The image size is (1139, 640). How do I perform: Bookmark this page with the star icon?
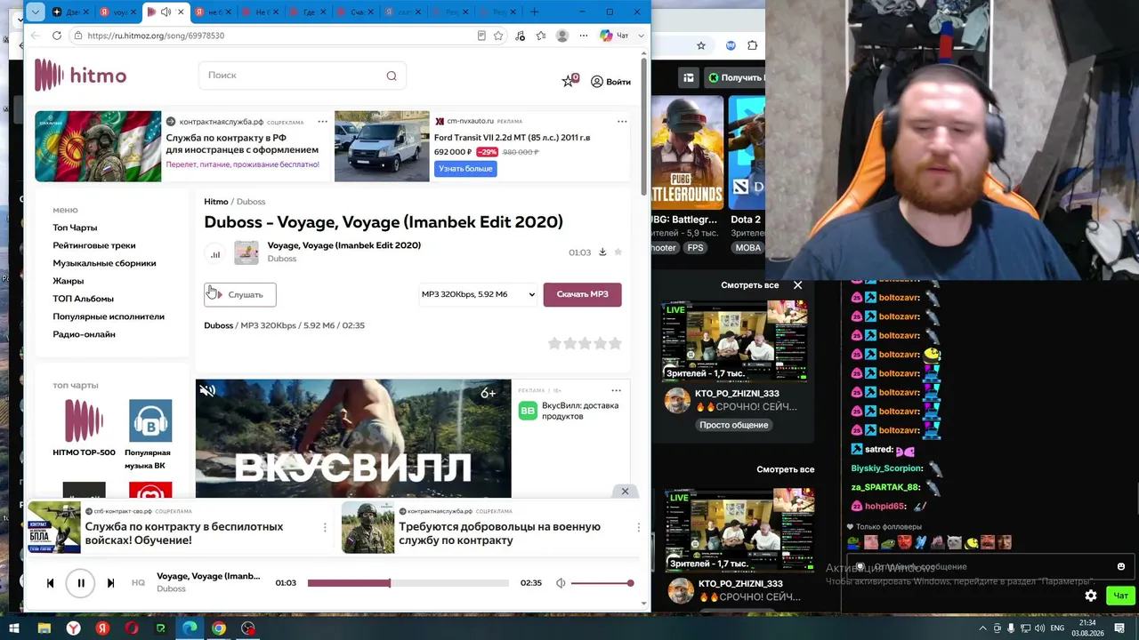point(498,36)
